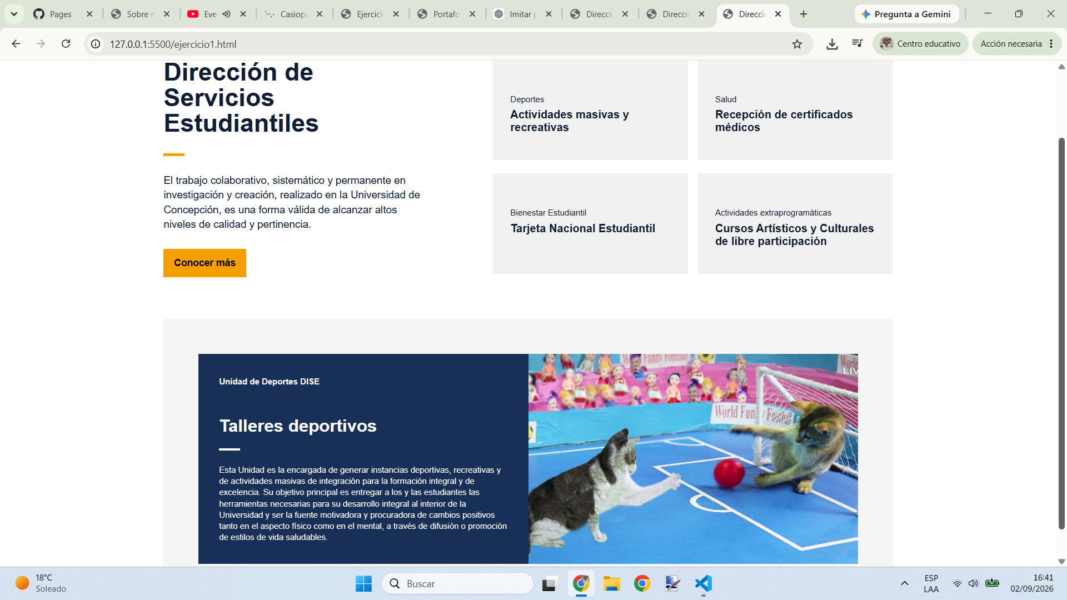The height and width of the screenshot is (600, 1067).
Task: Open the Wi-Fi network icon in tray
Action: (x=957, y=583)
